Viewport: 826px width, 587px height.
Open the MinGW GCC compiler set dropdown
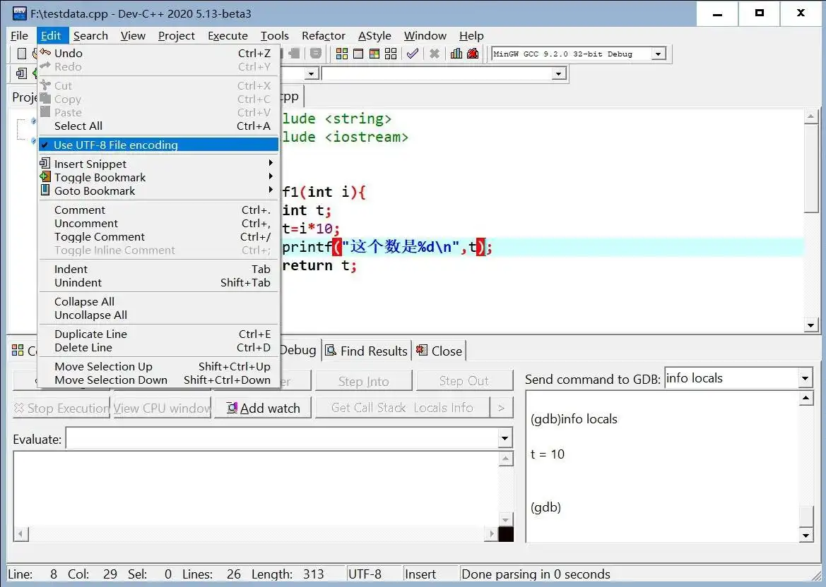coord(658,54)
